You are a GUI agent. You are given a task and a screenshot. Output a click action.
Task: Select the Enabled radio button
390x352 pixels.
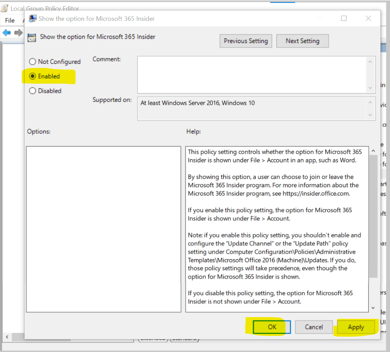(33, 76)
